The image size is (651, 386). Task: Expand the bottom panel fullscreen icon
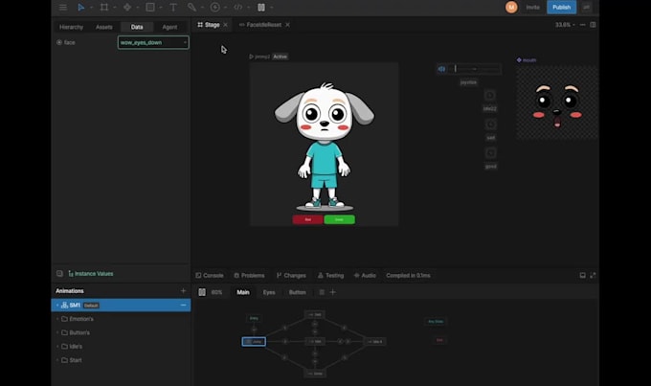coord(593,276)
